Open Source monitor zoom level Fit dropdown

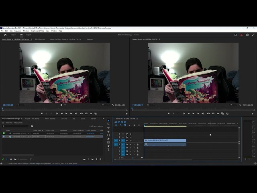21,105
